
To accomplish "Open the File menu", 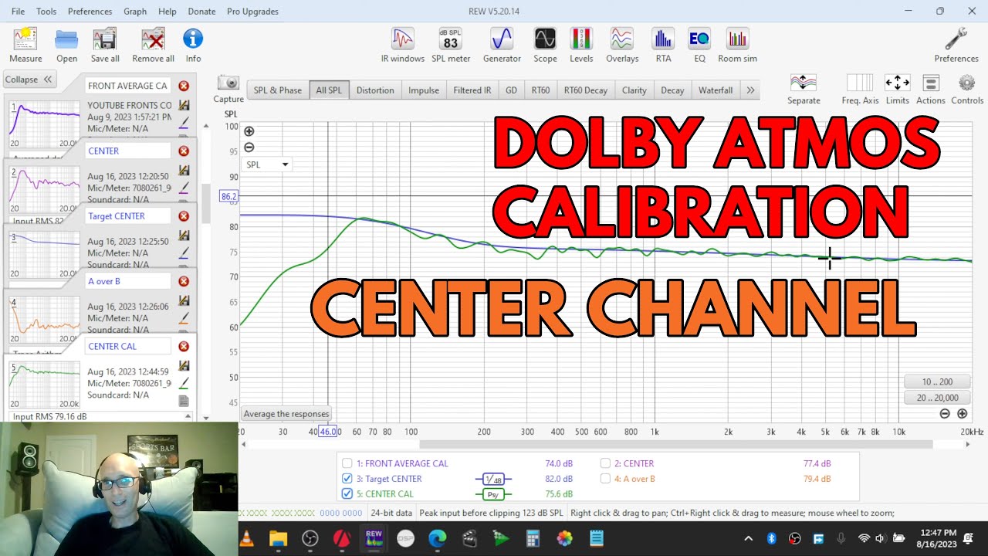I will [x=18, y=12].
